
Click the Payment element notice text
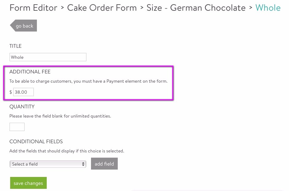[x=89, y=81]
